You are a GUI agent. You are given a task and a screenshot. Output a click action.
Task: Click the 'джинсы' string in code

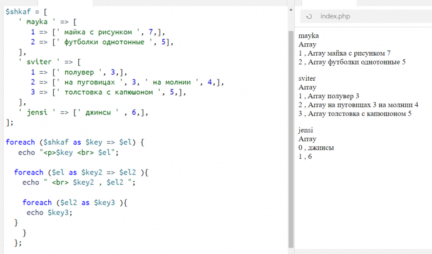pyautogui.click(x=98, y=112)
